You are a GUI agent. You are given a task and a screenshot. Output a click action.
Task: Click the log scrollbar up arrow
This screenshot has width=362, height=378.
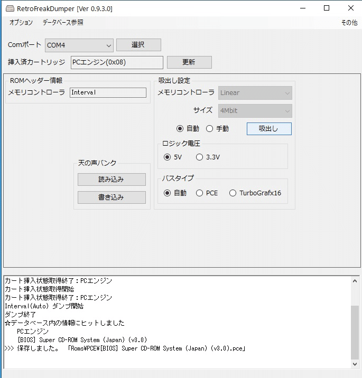(355, 281)
